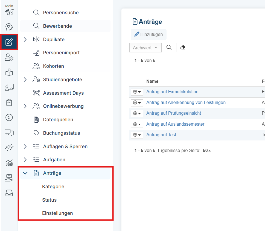
Task: Open the chat bubbles icon in sidebar
Action: [x=9, y=133]
